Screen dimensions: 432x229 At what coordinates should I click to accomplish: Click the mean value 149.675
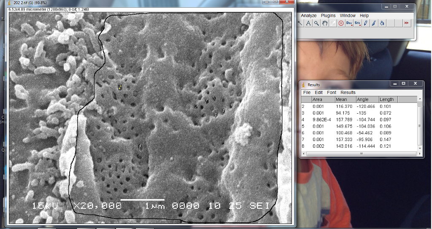344,126
